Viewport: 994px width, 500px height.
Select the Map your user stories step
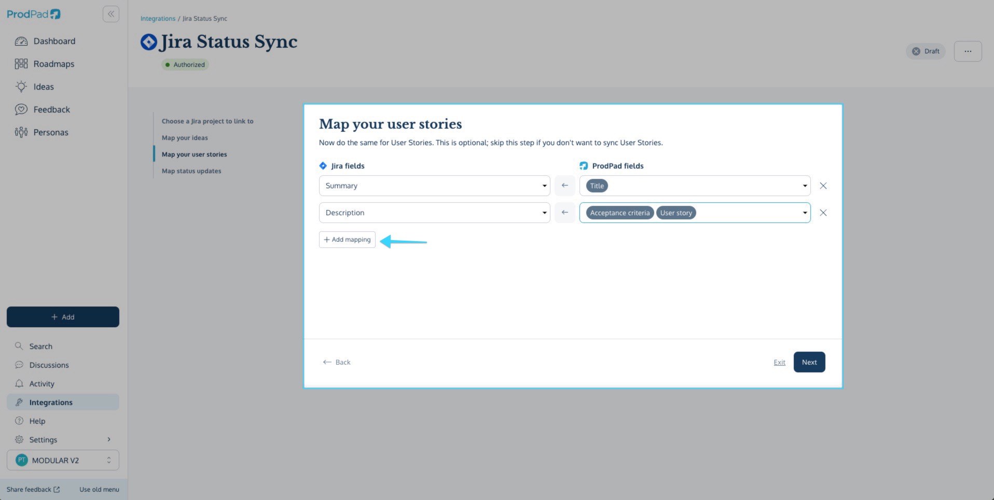pyautogui.click(x=195, y=155)
